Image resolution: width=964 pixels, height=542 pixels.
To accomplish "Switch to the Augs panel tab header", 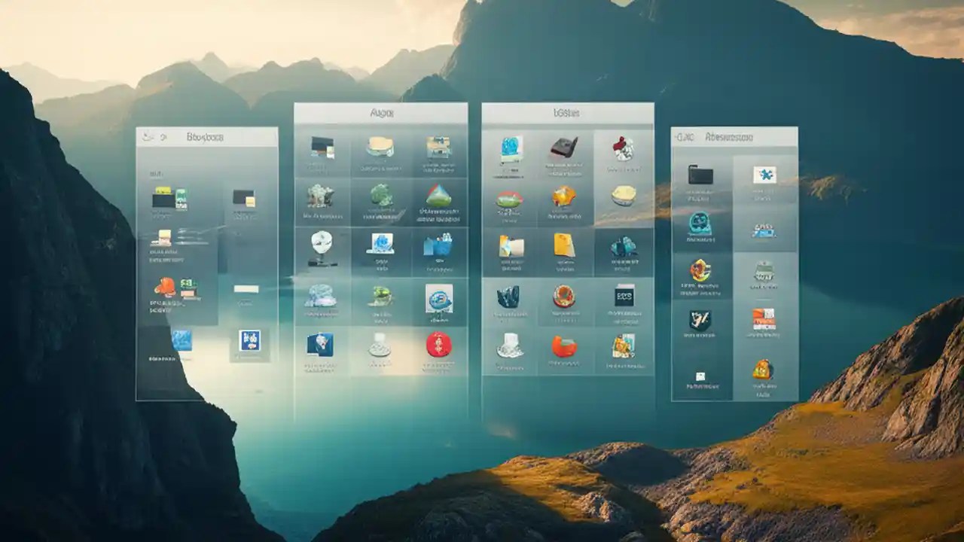I will (380, 111).
